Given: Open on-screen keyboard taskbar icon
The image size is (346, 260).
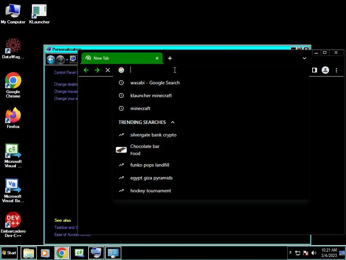Looking at the screenshot, I should [96, 253].
